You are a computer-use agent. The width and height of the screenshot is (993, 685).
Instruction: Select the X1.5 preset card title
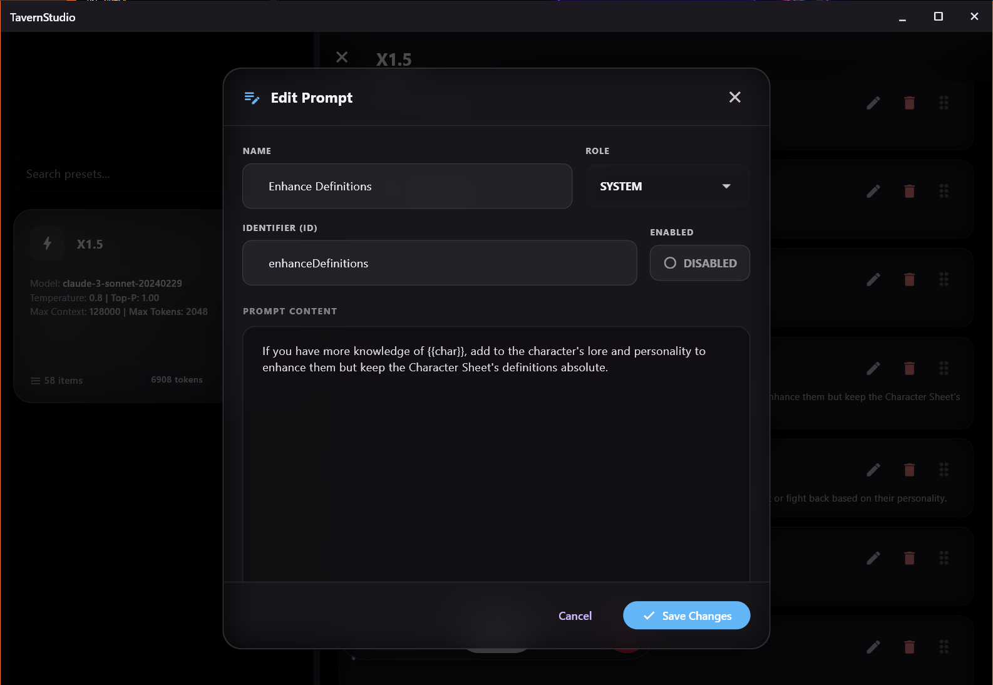90,244
